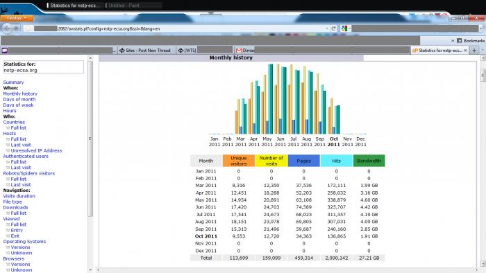Go to Days of week report
The image size is (486, 273).
tap(18, 105)
